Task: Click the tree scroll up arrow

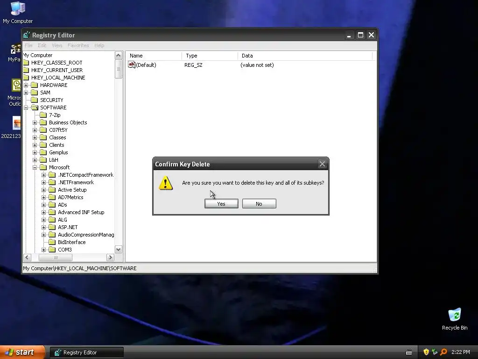Action: tap(118, 55)
